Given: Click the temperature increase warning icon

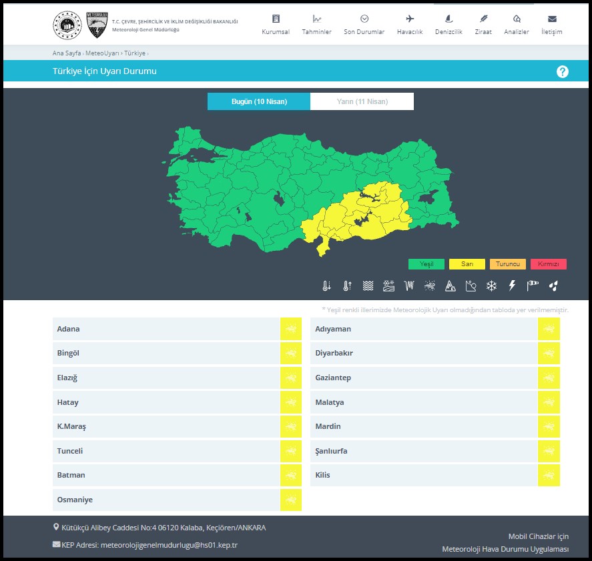Looking at the screenshot, I should pyautogui.click(x=347, y=286).
